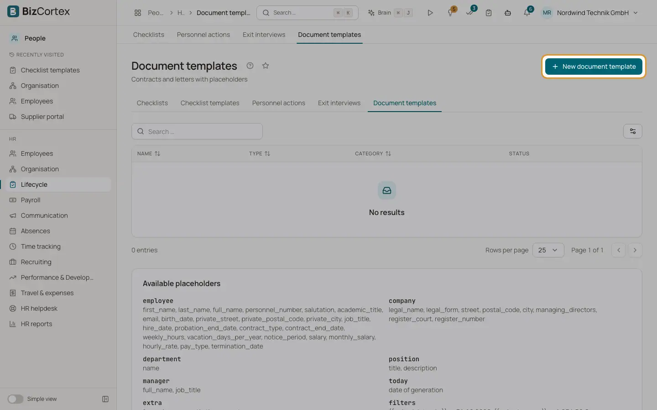Screen dimensions: 657x410
Task: Click the table Search input field
Action: [x=197, y=131]
